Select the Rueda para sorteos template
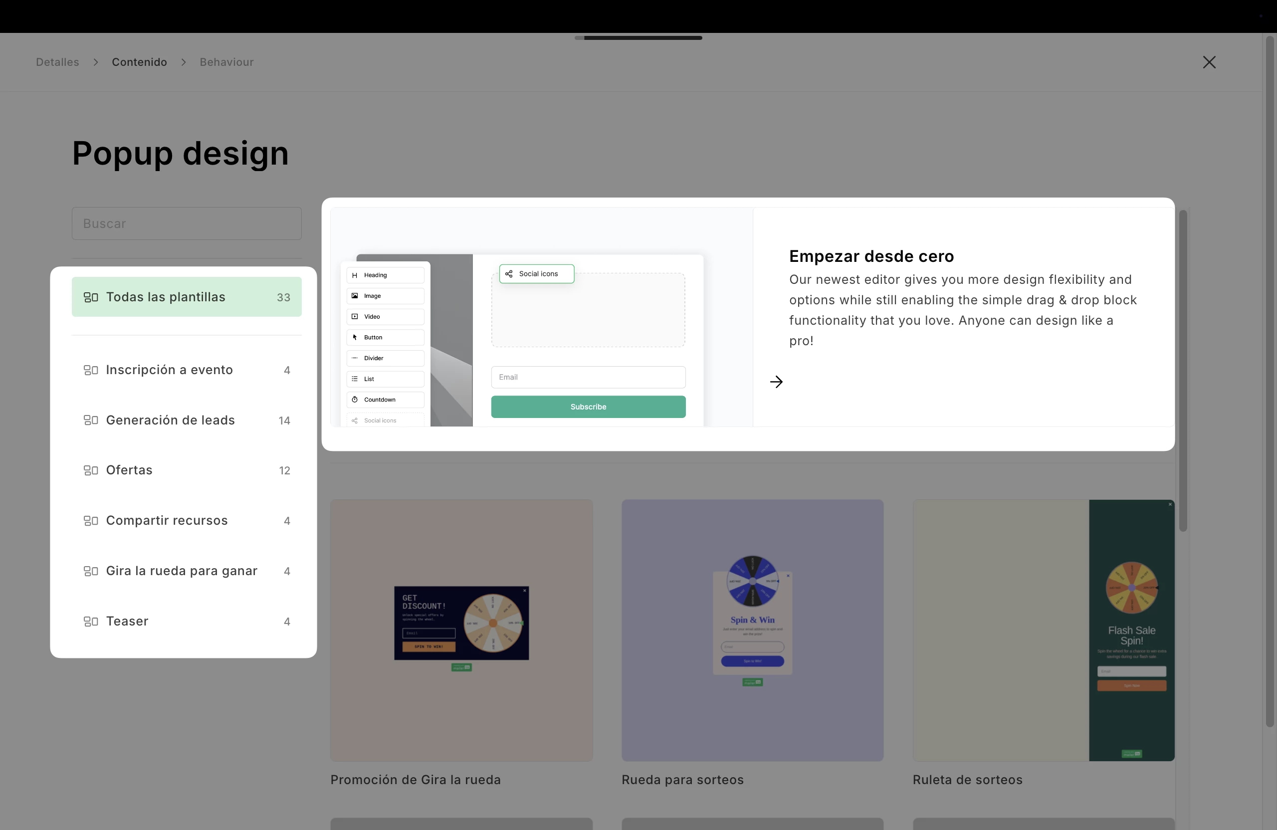The image size is (1277, 830). coord(752,630)
